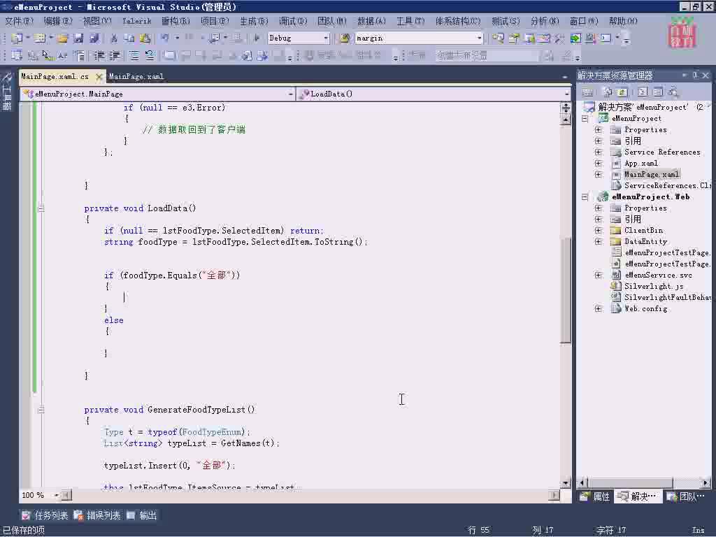
Task: Start debugging with the green play icon
Action: click(x=257, y=38)
